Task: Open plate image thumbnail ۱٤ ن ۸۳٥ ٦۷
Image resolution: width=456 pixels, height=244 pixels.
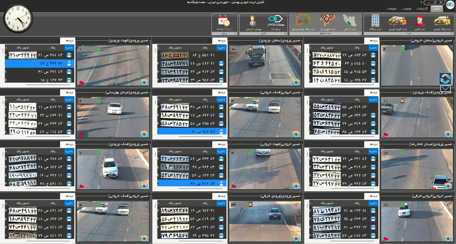Action: [327, 80]
